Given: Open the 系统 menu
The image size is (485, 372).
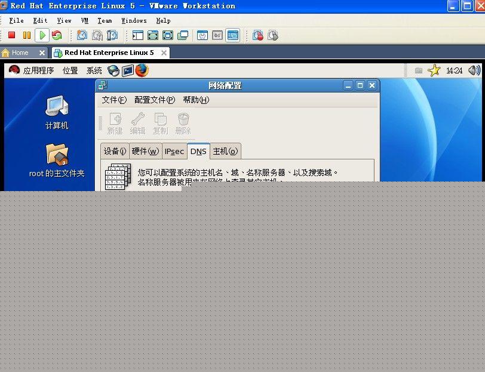Looking at the screenshot, I should click(94, 70).
